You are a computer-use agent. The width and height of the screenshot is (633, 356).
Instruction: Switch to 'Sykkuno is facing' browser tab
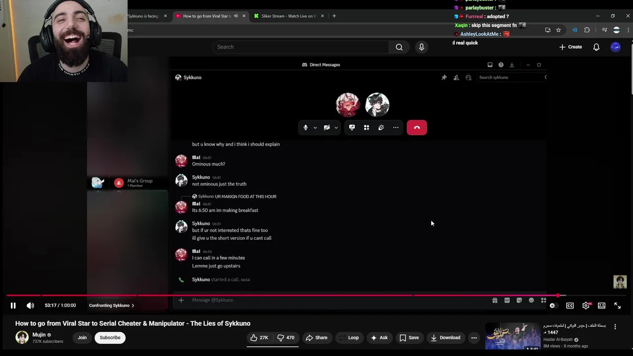click(x=143, y=16)
